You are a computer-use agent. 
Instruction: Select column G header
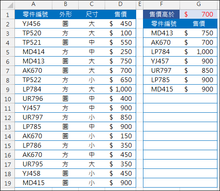[199, 4]
